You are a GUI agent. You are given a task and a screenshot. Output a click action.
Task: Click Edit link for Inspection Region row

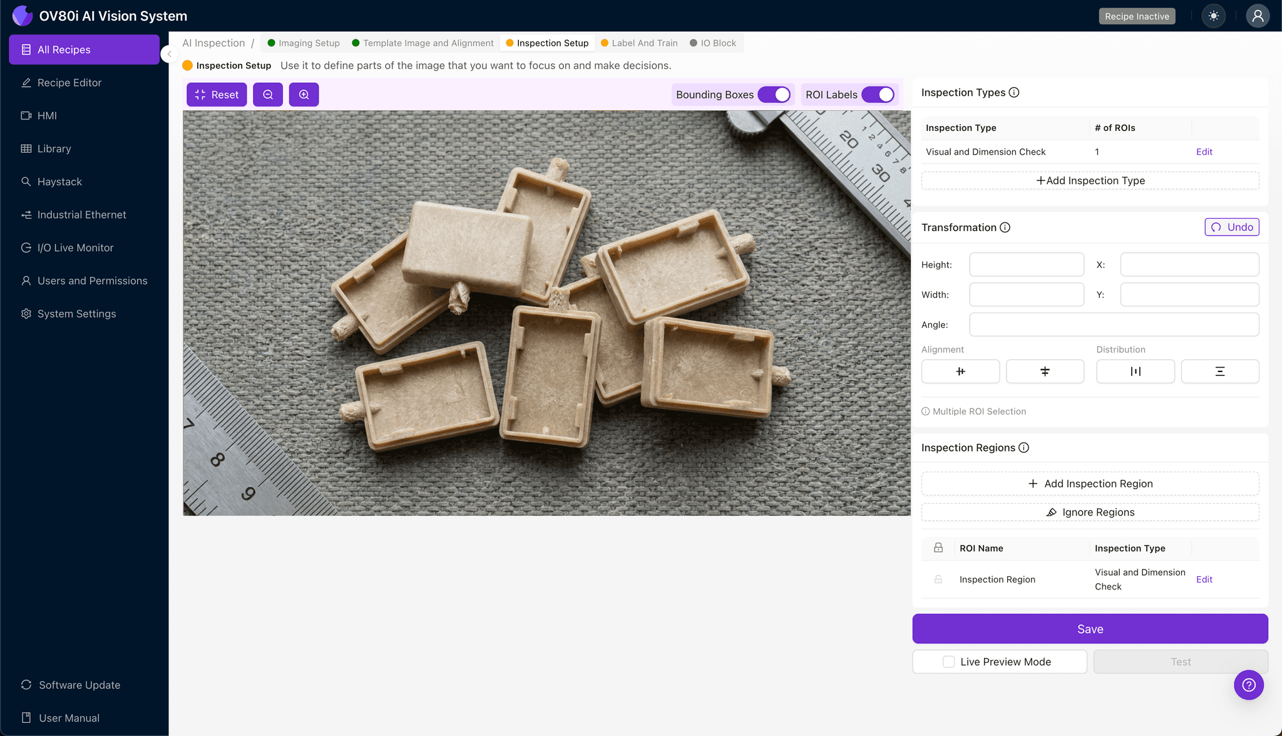pyautogui.click(x=1204, y=579)
